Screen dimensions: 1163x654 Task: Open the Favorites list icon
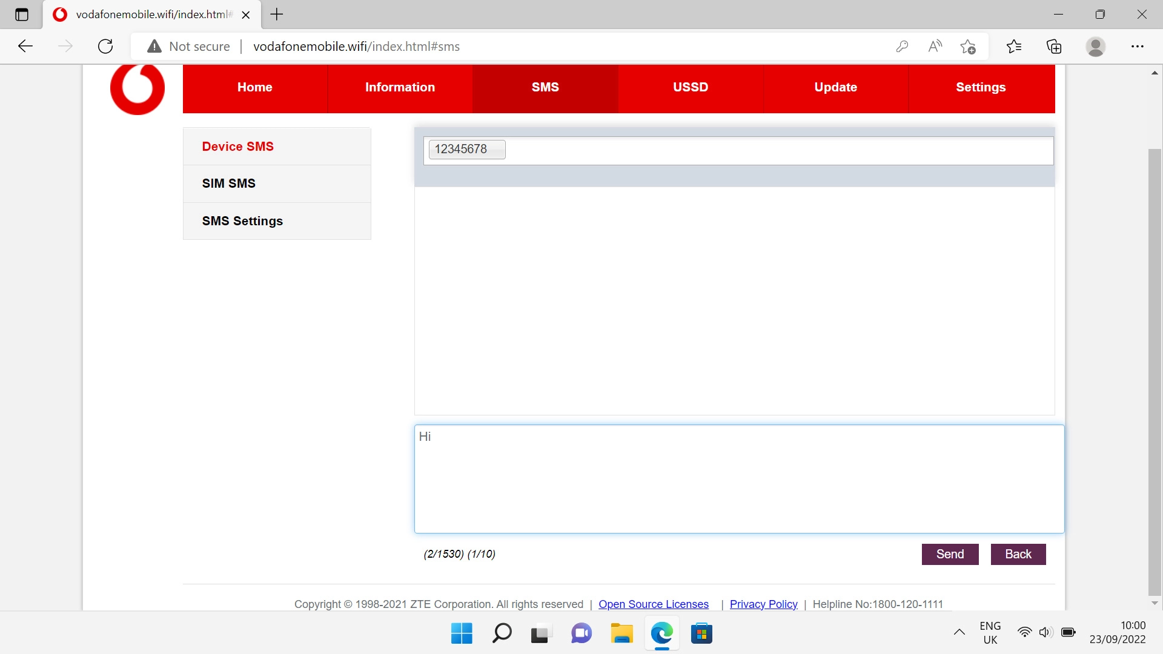coord(1014,46)
